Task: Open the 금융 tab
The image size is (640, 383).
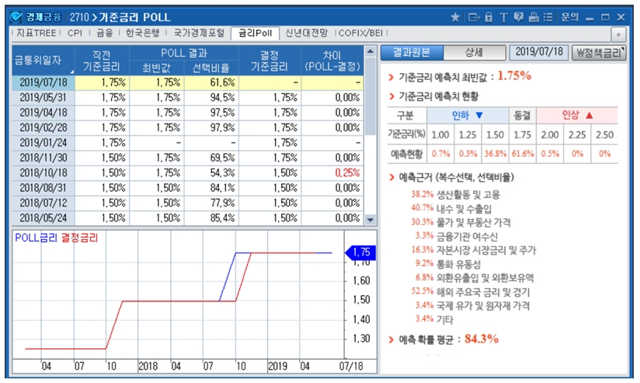Action: [x=105, y=33]
